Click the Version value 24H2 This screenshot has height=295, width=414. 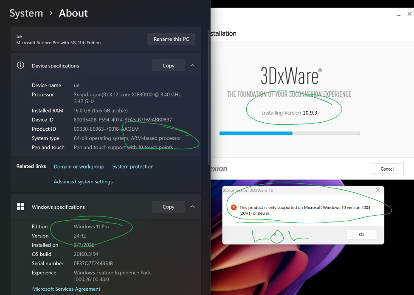point(80,236)
